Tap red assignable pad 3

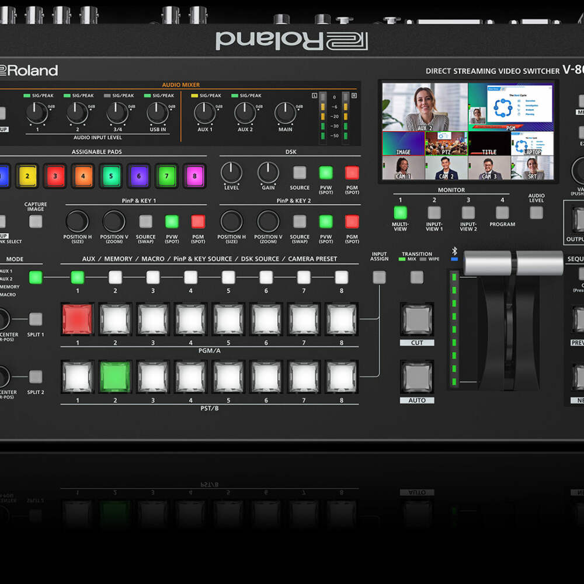(x=55, y=176)
